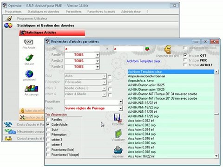
Task: Open the critère 4 libelle dropdown
Action: pyautogui.click(x=105, y=94)
